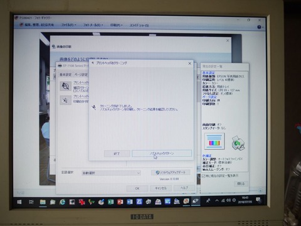The width and height of the screenshot is (301, 226).
Task: Open the action center notifications icon
Action: point(258,200)
